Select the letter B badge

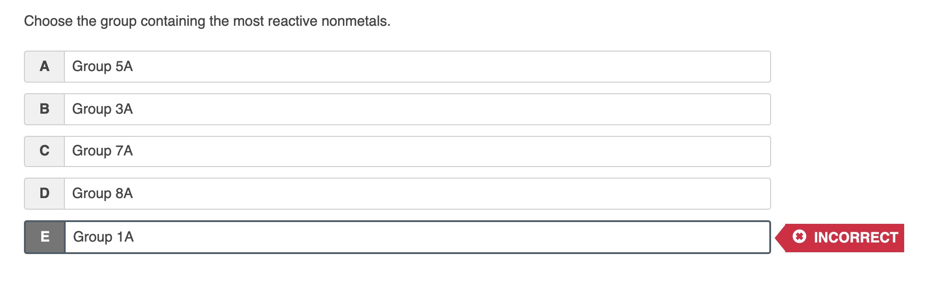(x=44, y=109)
